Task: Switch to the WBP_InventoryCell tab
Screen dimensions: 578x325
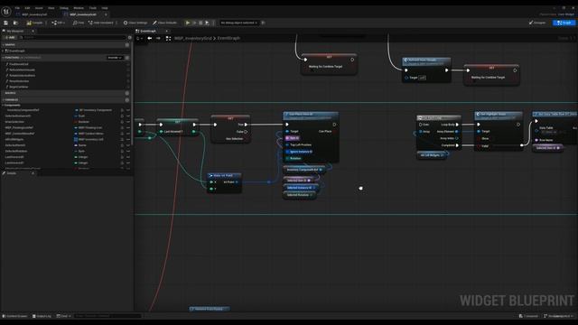Action: click(34, 14)
